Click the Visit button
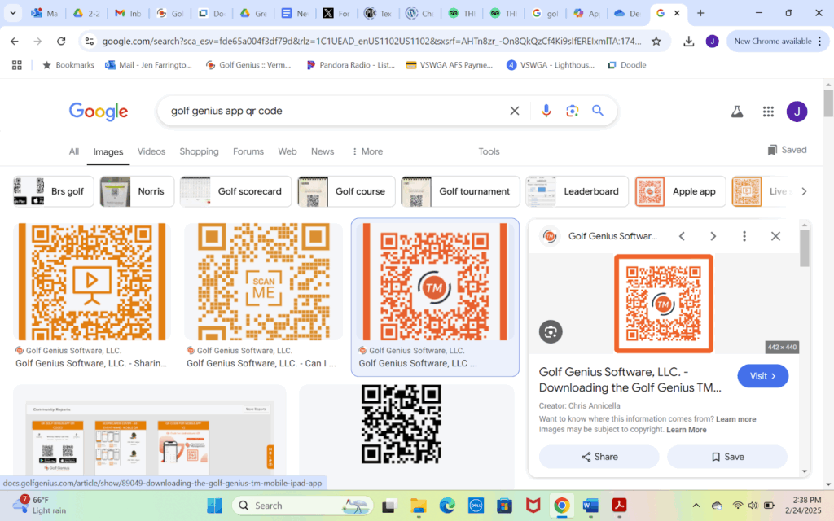The width and height of the screenshot is (834, 521). [x=762, y=376]
